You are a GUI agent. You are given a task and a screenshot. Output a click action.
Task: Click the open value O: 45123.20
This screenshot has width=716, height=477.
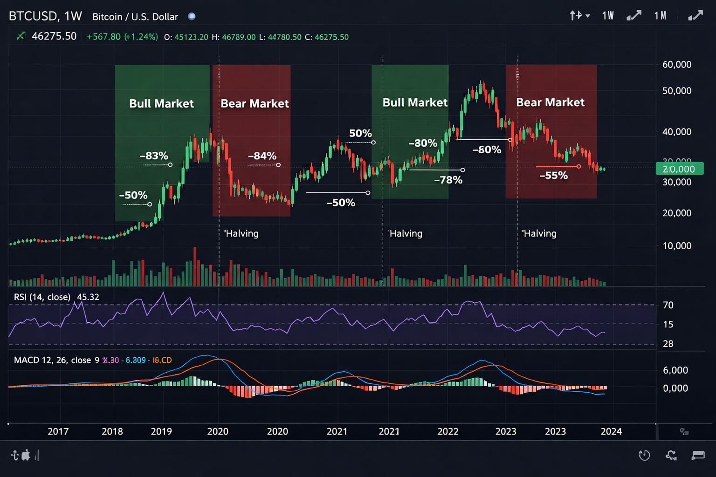(x=186, y=37)
